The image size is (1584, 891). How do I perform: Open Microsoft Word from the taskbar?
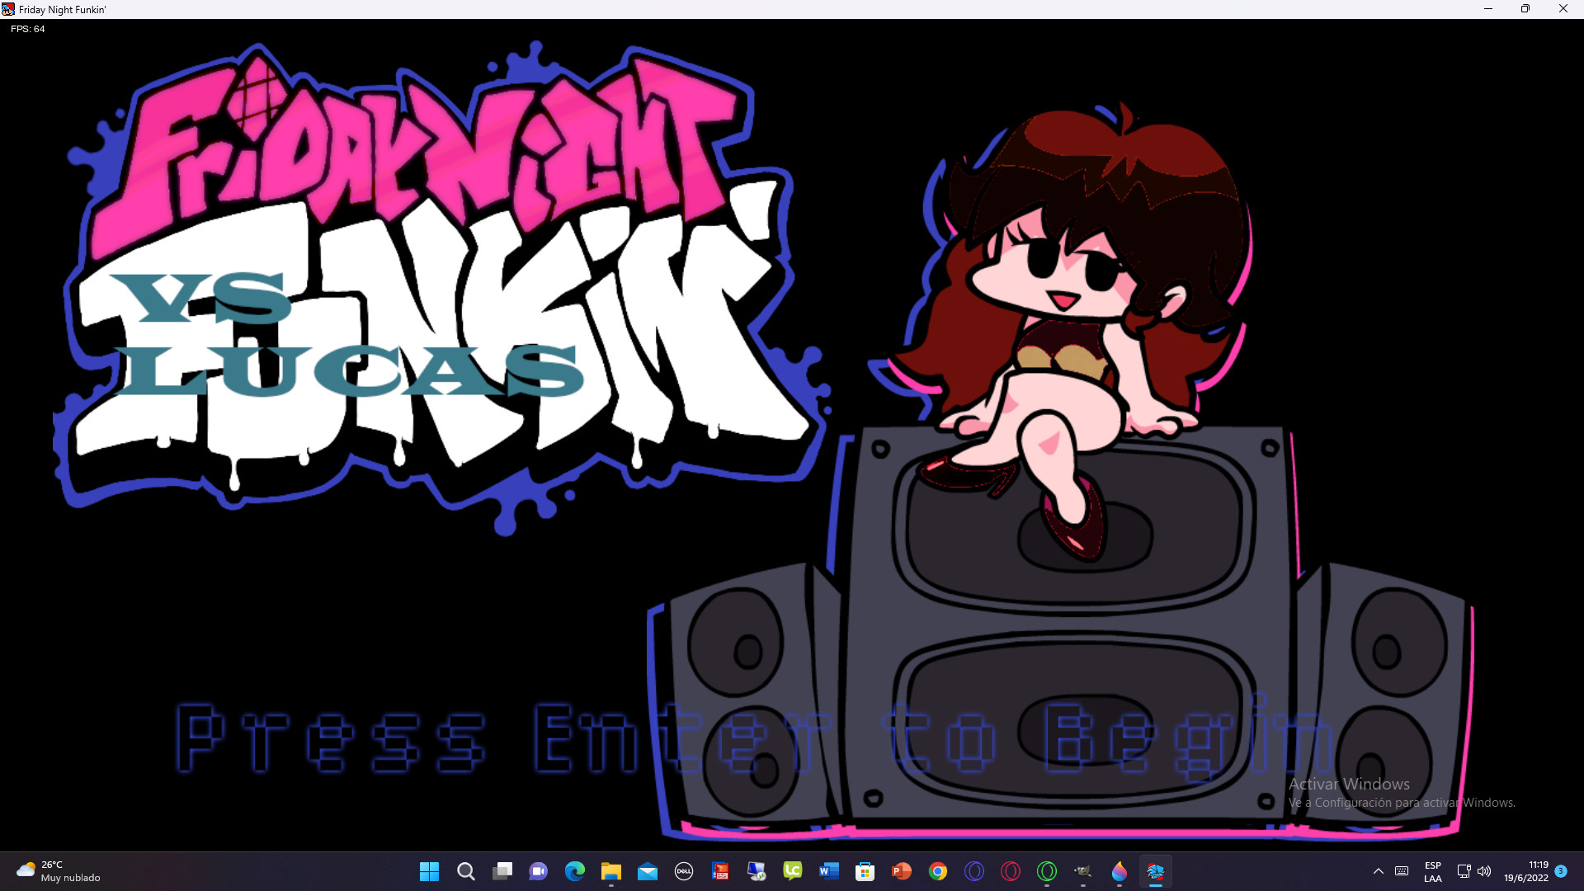pos(828,871)
